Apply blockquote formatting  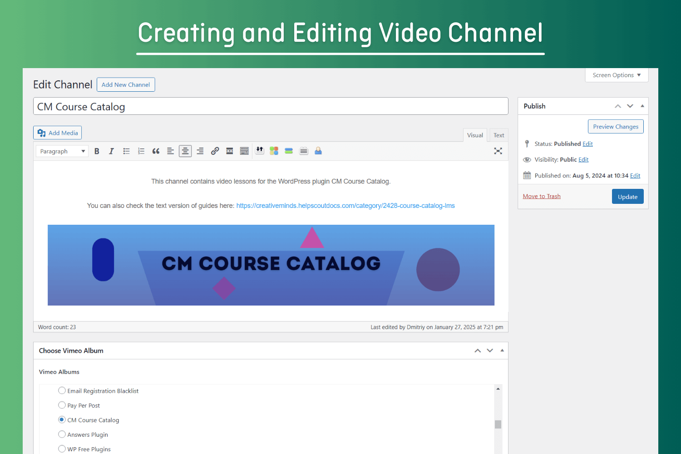coord(156,151)
